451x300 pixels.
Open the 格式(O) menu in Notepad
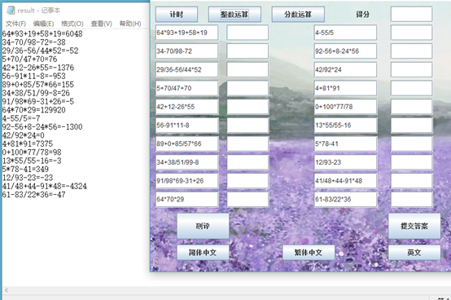point(72,24)
